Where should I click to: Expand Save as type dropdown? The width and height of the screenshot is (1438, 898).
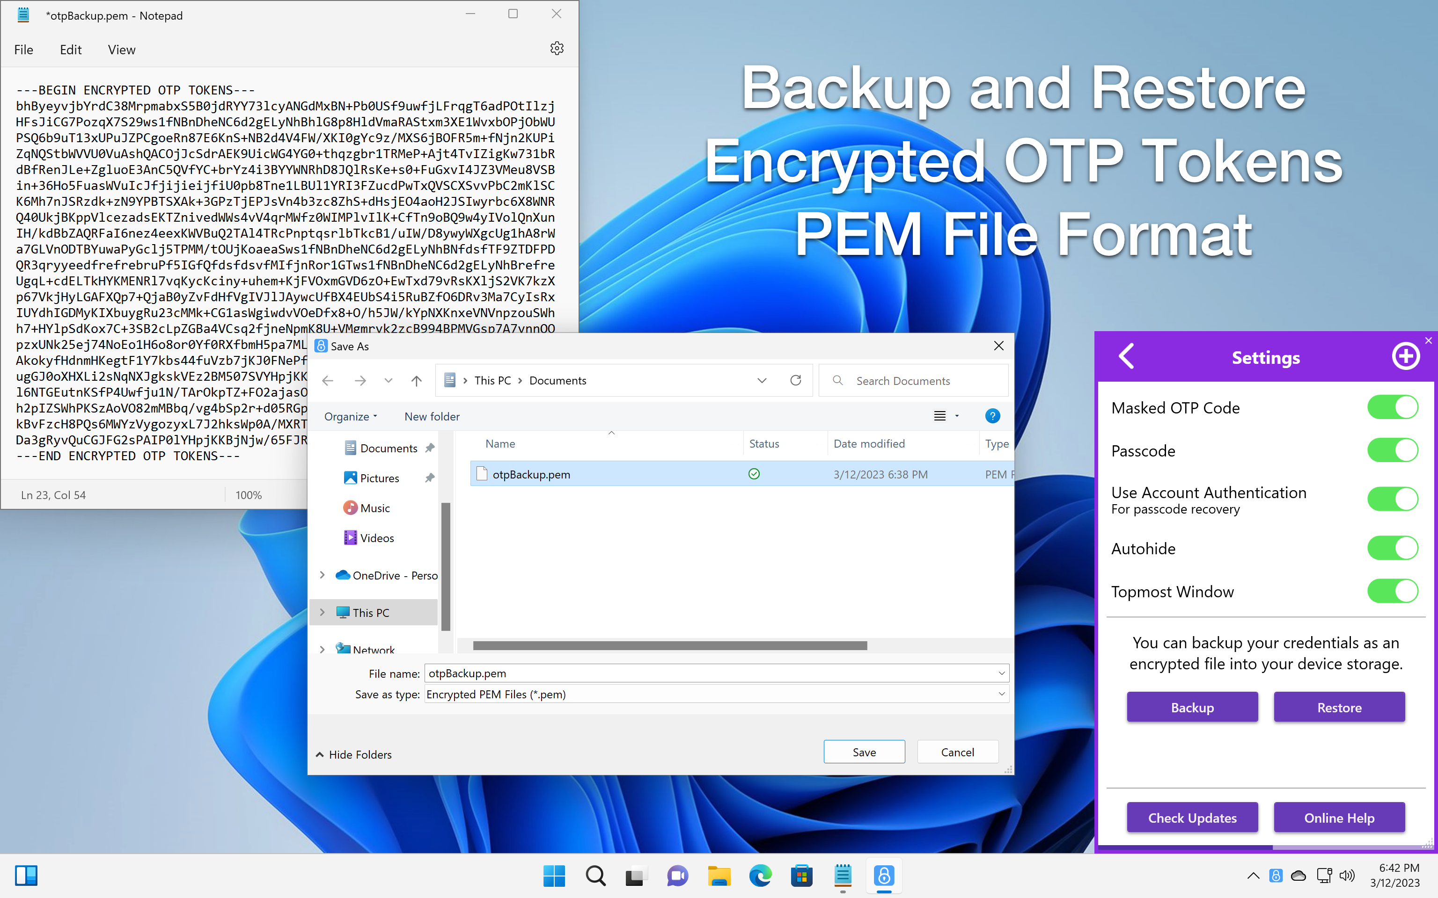coord(1001,694)
